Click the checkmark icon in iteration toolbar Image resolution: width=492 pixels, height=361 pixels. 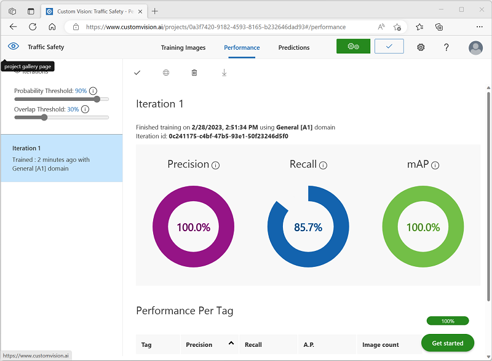coord(137,73)
